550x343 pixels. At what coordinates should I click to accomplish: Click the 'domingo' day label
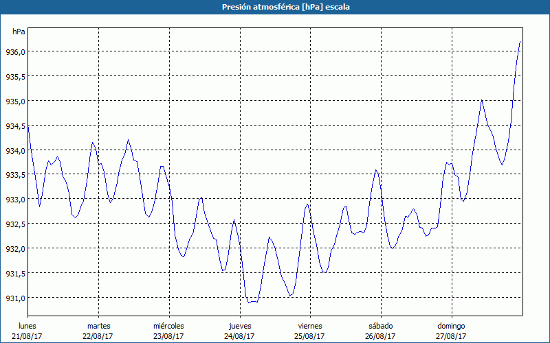[451, 325]
